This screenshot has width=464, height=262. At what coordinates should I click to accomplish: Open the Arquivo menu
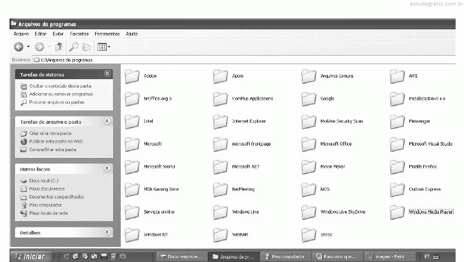pos(21,34)
